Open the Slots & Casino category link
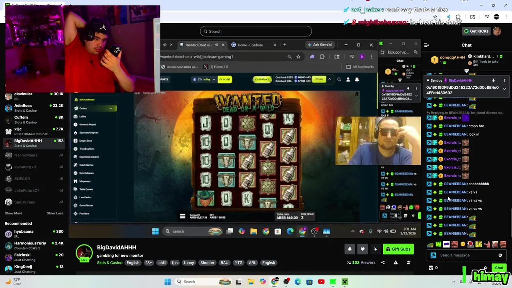The image size is (512, 288). [x=110, y=263]
